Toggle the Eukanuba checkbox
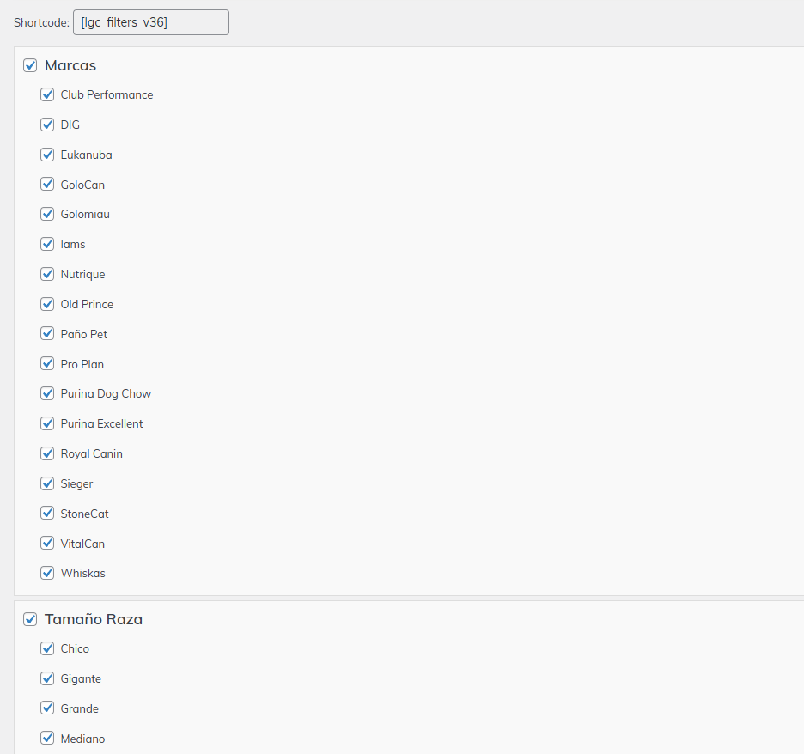The height and width of the screenshot is (754, 804). click(47, 155)
